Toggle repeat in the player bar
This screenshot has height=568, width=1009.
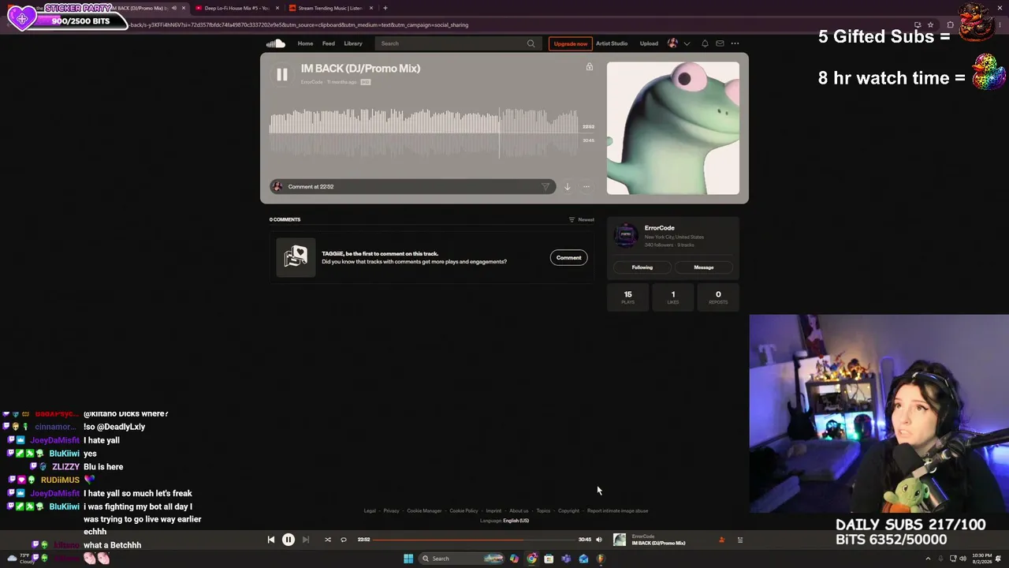pos(344,540)
